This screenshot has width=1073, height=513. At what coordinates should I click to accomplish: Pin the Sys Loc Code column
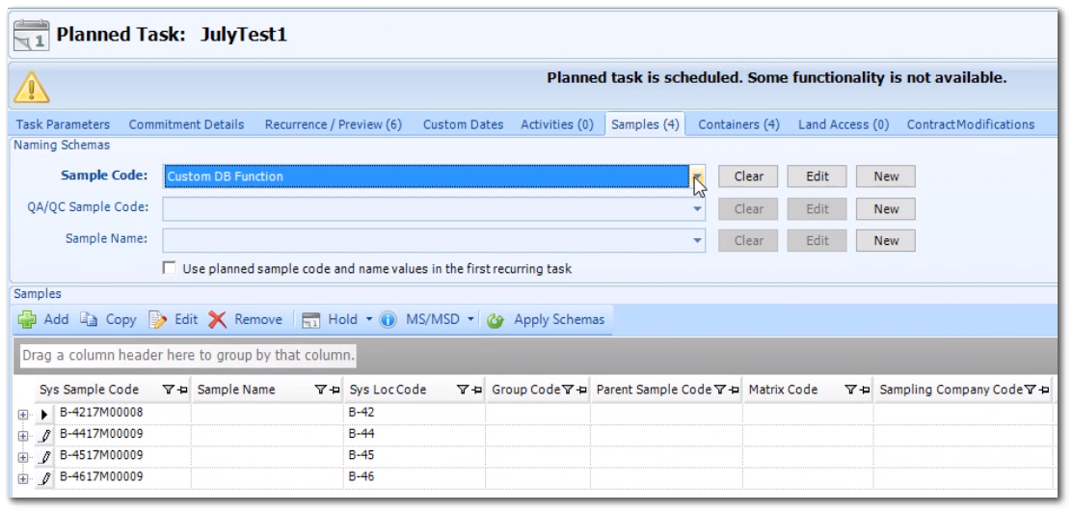476,390
